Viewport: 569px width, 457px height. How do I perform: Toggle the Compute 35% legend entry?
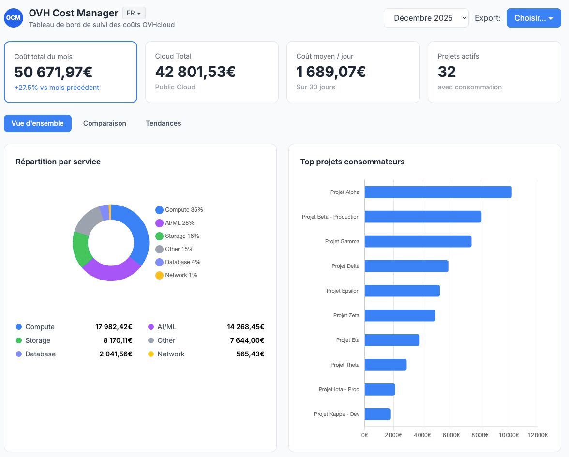coord(179,210)
